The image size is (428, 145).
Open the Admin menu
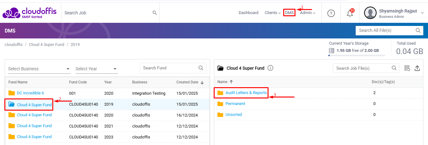click(x=307, y=13)
